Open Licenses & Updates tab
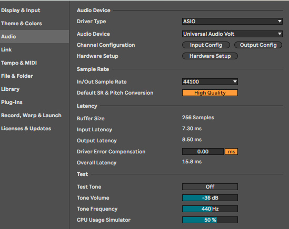Image resolution: width=289 pixels, height=229 pixels. tap(34, 128)
